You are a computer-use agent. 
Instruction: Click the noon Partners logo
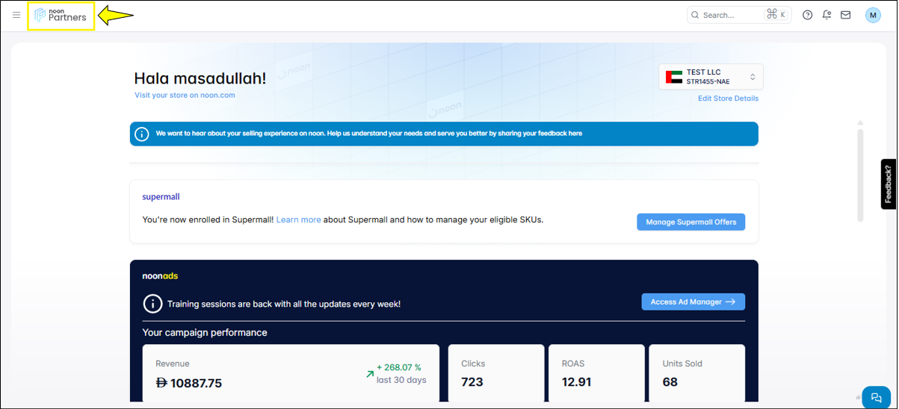61,16
